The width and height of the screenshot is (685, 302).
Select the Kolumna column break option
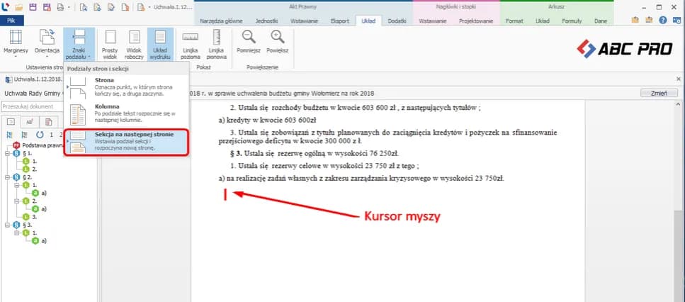[127, 113]
